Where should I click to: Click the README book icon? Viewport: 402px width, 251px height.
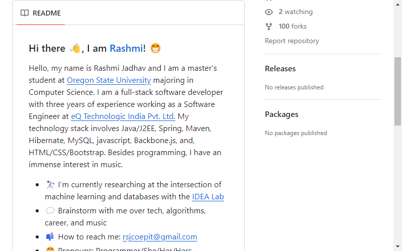click(x=25, y=13)
